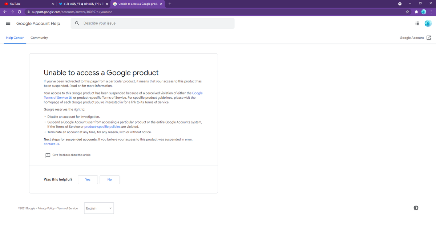The image size is (436, 236).
Task: Click 'Give feedback about this article'
Action: [72, 155]
